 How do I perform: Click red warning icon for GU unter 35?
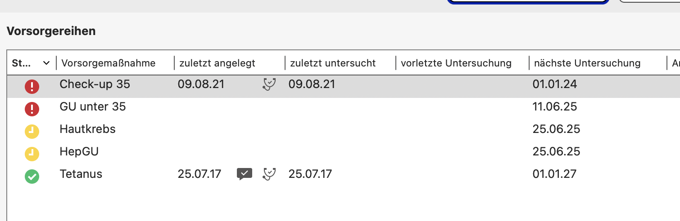[32, 109]
